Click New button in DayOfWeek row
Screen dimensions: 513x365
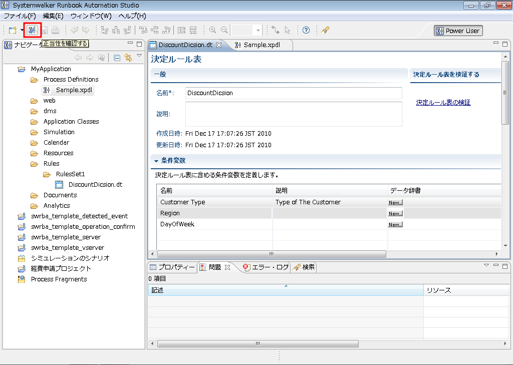[x=396, y=225]
